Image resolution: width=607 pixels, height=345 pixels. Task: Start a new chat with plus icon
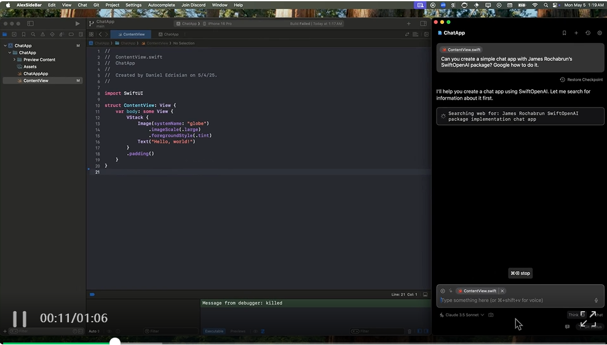pyautogui.click(x=576, y=33)
